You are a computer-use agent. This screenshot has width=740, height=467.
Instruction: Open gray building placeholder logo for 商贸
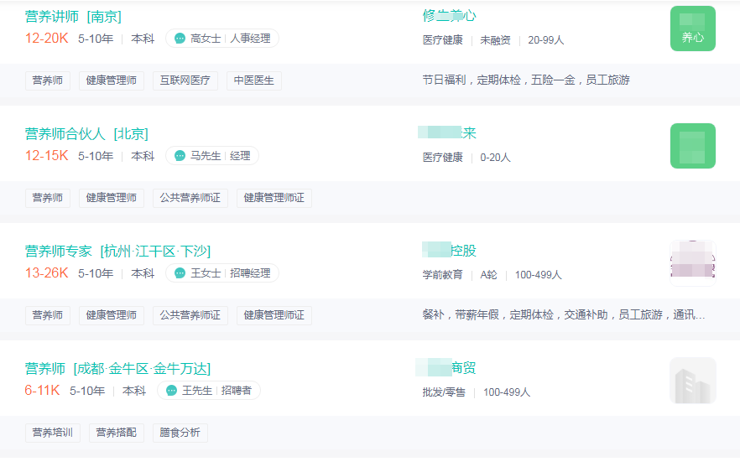(x=693, y=381)
